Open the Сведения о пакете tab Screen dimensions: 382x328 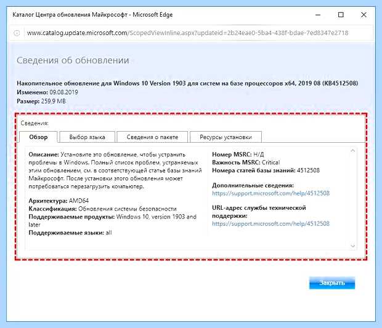click(152, 137)
